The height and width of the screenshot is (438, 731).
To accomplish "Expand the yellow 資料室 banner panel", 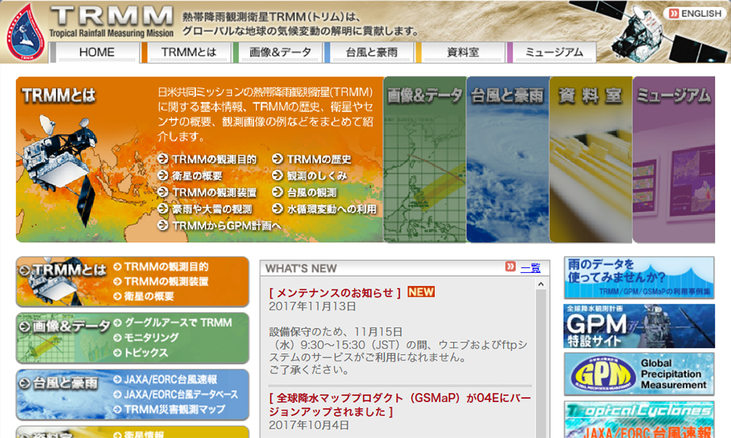I will coord(591,159).
